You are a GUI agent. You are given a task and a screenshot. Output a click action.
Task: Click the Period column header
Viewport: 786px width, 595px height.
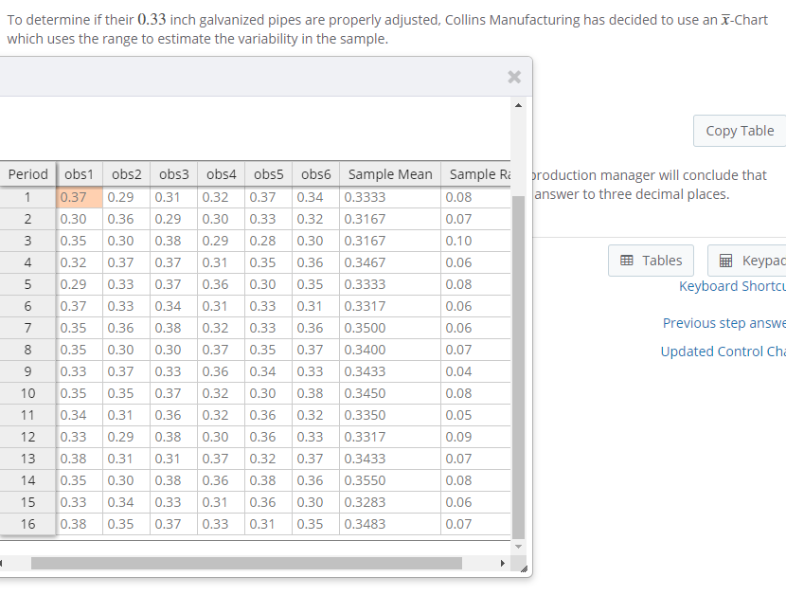pos(28,173)
